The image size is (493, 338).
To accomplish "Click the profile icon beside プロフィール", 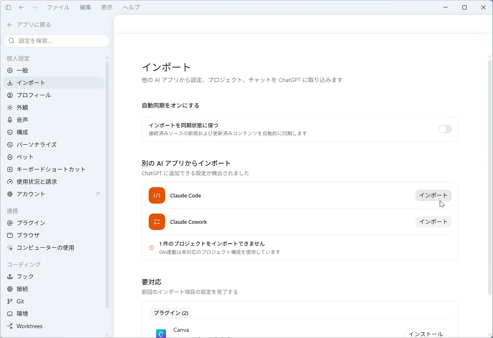I will [10, 95].
